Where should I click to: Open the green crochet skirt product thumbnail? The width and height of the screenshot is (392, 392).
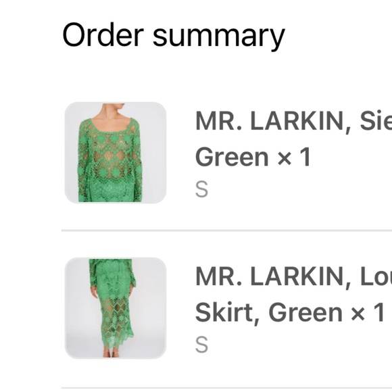point(116,308)
